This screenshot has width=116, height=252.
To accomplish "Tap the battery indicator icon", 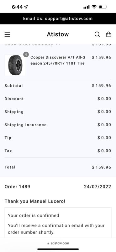I will [103, 7].
